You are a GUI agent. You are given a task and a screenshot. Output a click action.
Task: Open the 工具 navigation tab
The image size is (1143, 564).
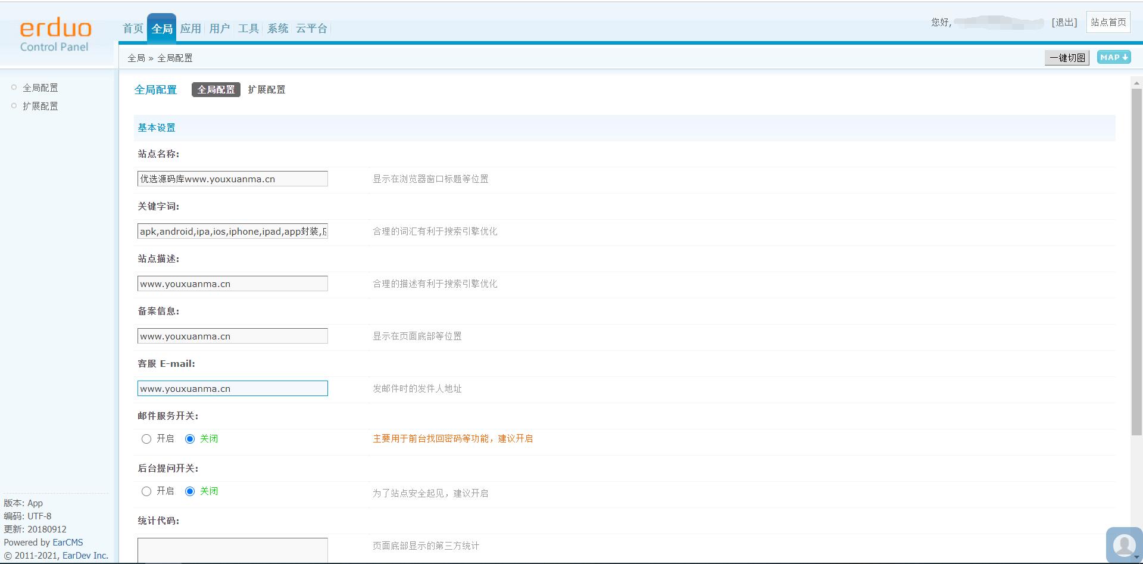248,29
